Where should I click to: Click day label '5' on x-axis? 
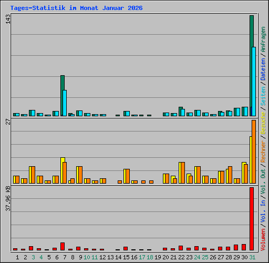point(49,257)
